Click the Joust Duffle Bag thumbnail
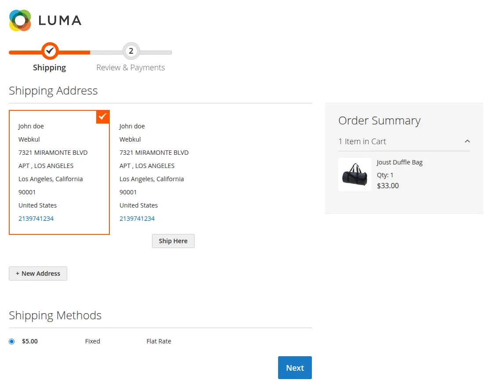Screen dimensions: 492x387 pyautogui.click(x=355, y=174)
